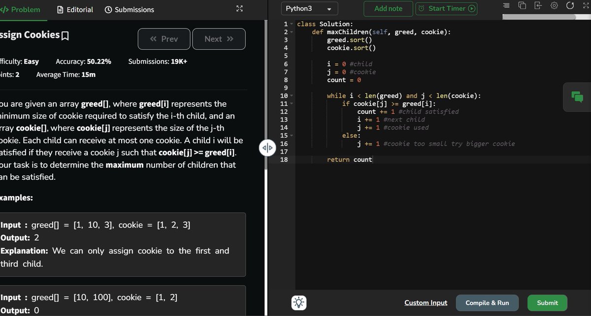The image size is (591, 316).
Task: Bookmark the Assign Cookies problem
Action: [x=65, y=36]
